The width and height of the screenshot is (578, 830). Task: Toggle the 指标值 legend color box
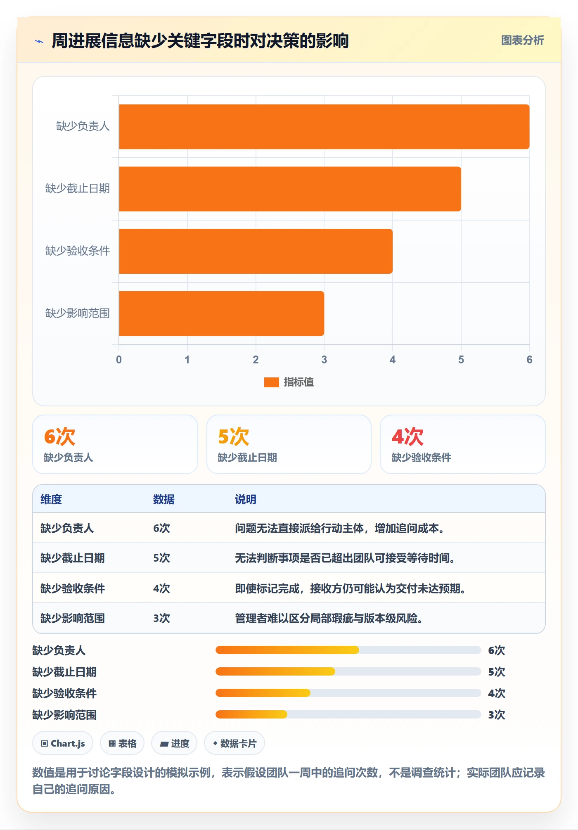click(x=271, y=382)
